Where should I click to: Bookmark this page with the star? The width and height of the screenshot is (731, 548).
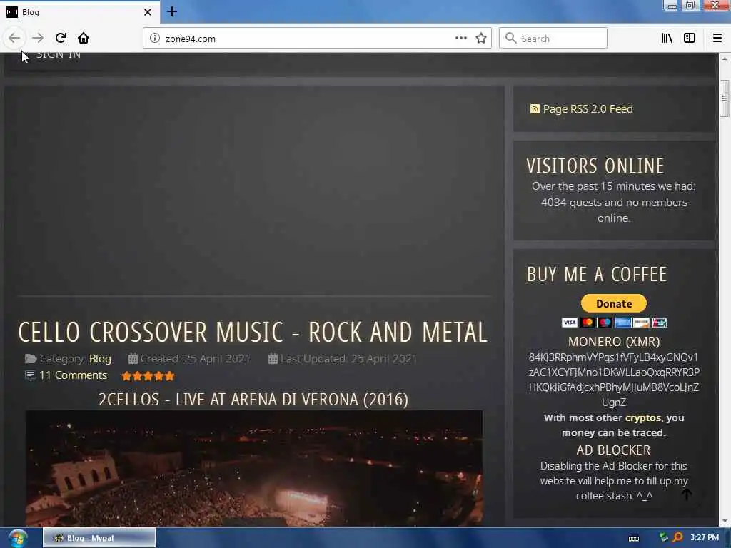481,39
